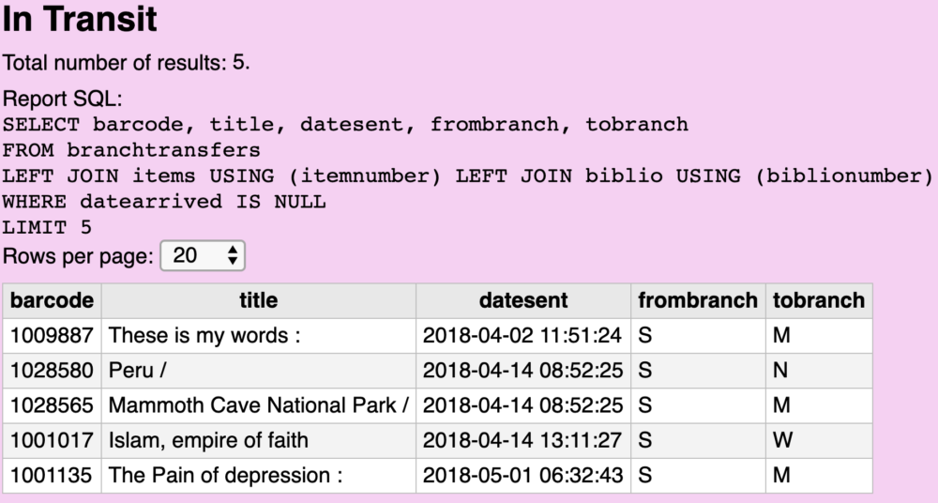Click the title column header
Screen dimensions: 938x503
[x=259, y=300]
